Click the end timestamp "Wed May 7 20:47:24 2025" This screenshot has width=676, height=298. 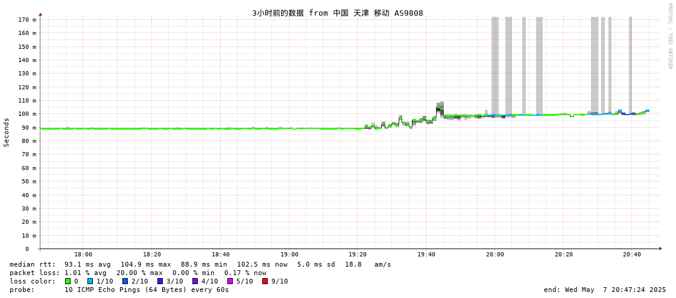coord(616,290)
